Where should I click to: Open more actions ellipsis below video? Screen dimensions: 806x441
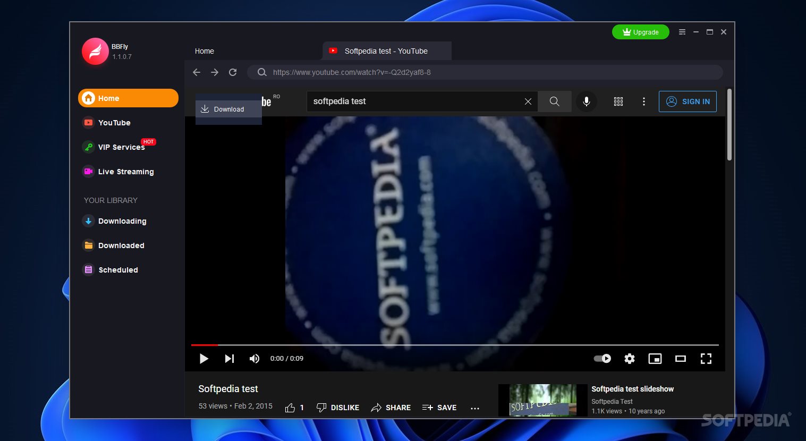pos(475,408)
